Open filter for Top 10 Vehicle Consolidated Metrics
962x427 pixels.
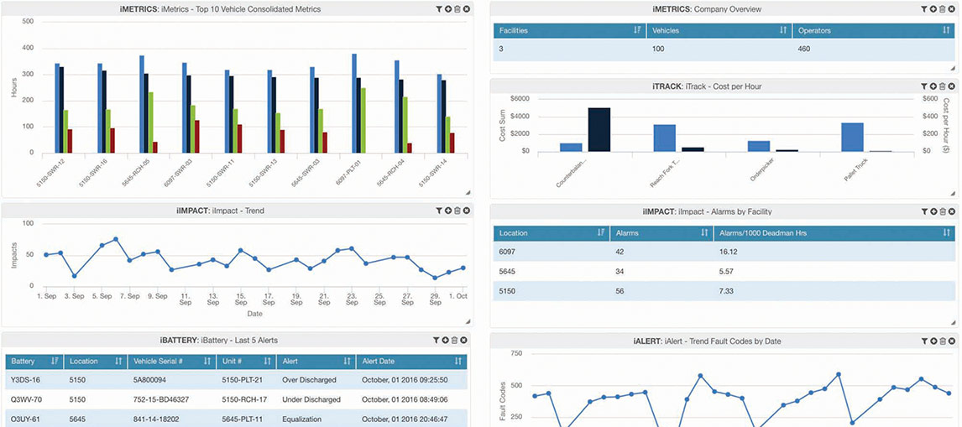coord(439,9)
